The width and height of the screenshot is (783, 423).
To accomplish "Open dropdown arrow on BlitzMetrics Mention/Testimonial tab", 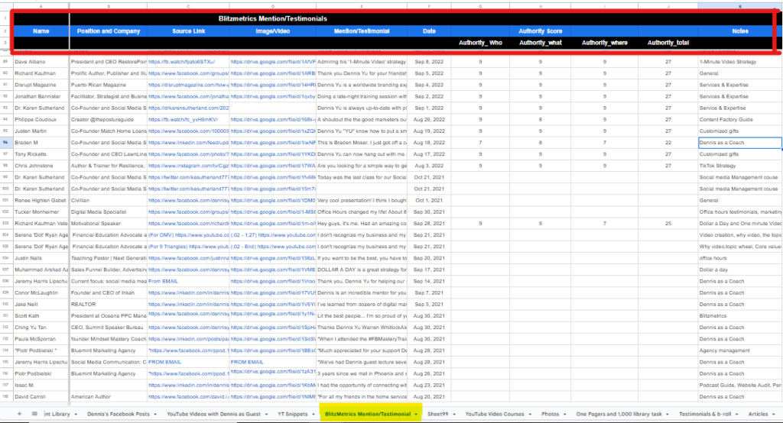I will tap(416, 415).
